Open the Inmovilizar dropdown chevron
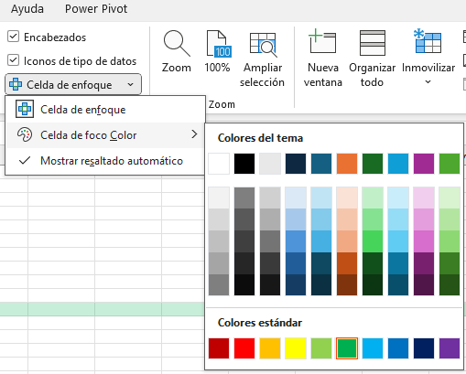Viewport: 466px width, 374px height. coord(428,81)
